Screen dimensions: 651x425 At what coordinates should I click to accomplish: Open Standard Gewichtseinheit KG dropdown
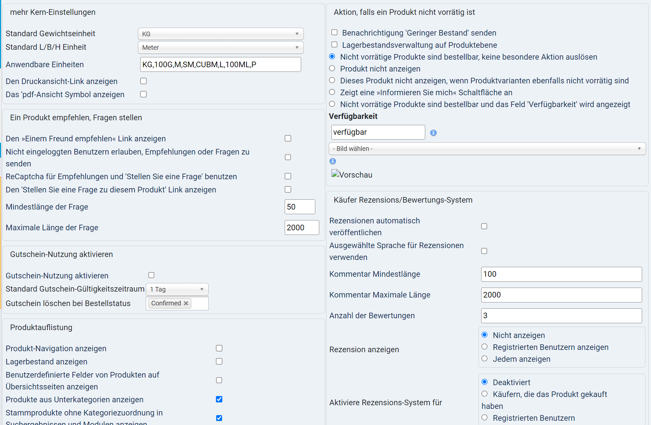coord(221,34)
